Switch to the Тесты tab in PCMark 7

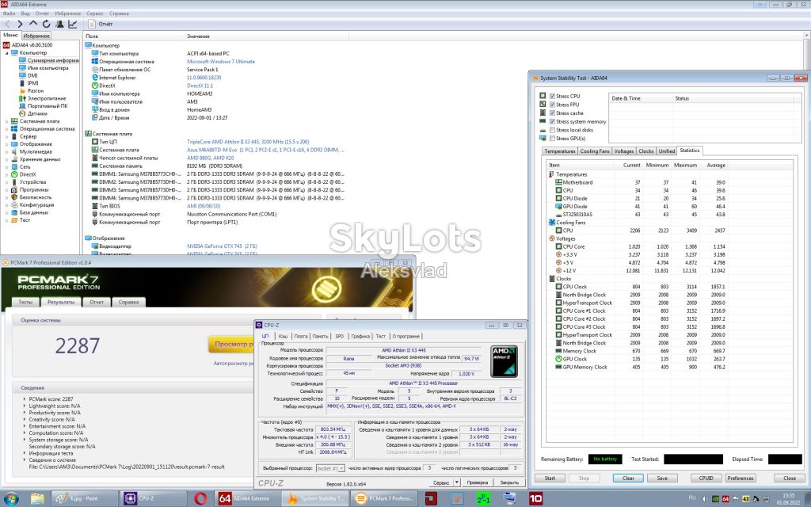coord(25,302)
